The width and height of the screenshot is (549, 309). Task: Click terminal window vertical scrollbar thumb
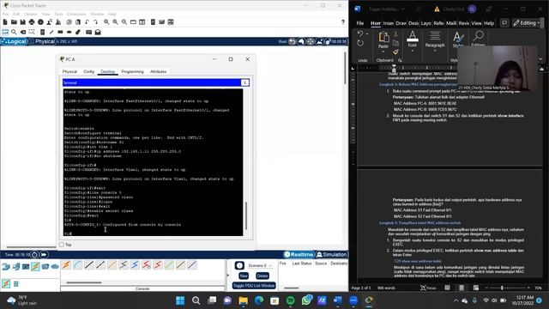pos(246,215)
